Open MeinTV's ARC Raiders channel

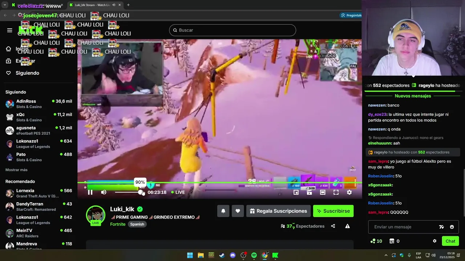39,233
